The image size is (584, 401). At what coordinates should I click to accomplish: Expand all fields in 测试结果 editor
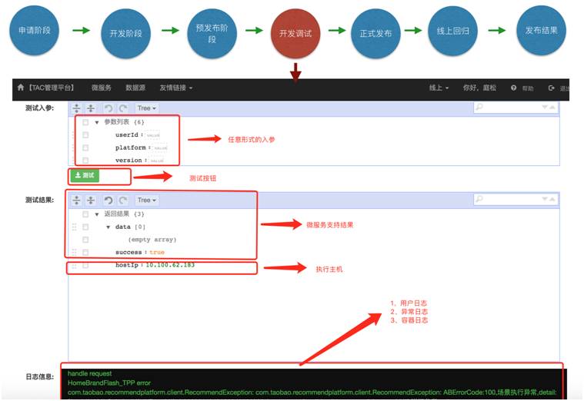pos(76,200)
